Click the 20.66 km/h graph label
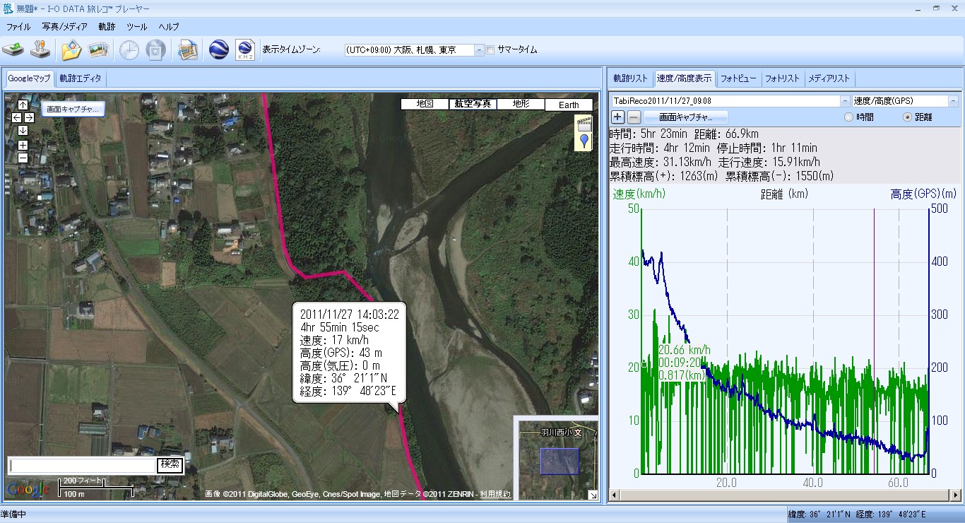 685,350
